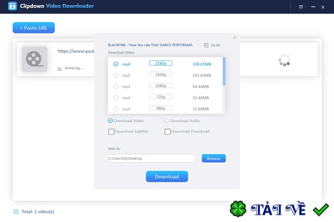
Task: Choose the Download Video radio option
Action: coord(110,121)
